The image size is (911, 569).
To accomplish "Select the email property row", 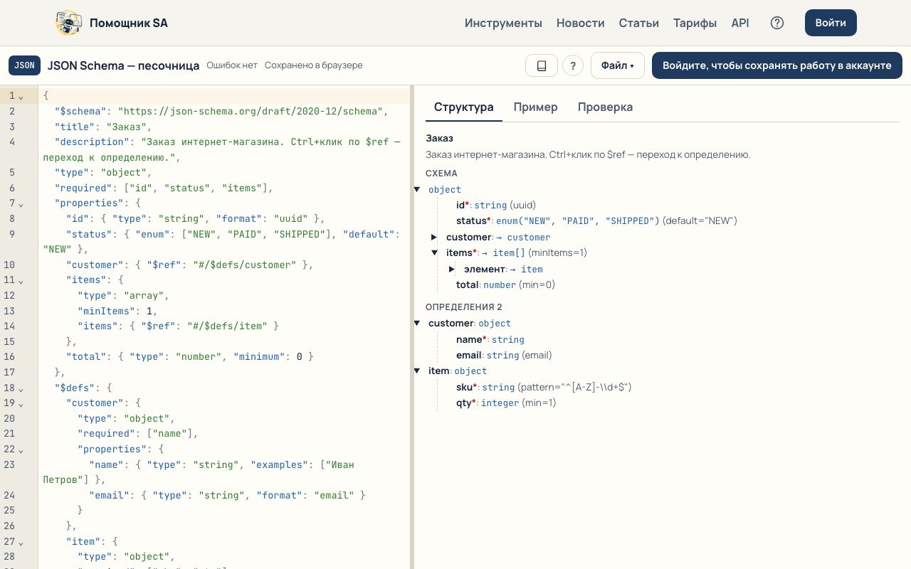I will pos(504,355).
